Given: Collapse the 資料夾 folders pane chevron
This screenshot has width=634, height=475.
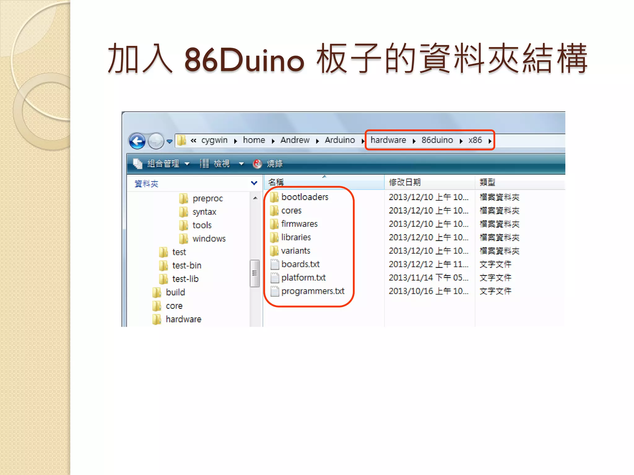Looking at the screenshot, I should [x=254, y=183].
